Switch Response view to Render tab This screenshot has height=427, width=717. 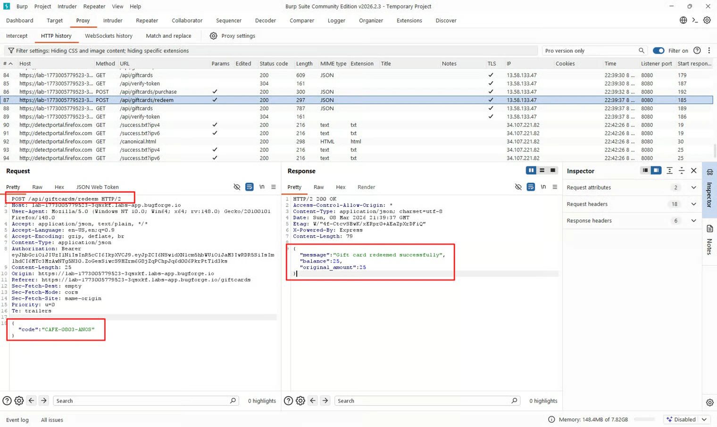pos(366,187)
